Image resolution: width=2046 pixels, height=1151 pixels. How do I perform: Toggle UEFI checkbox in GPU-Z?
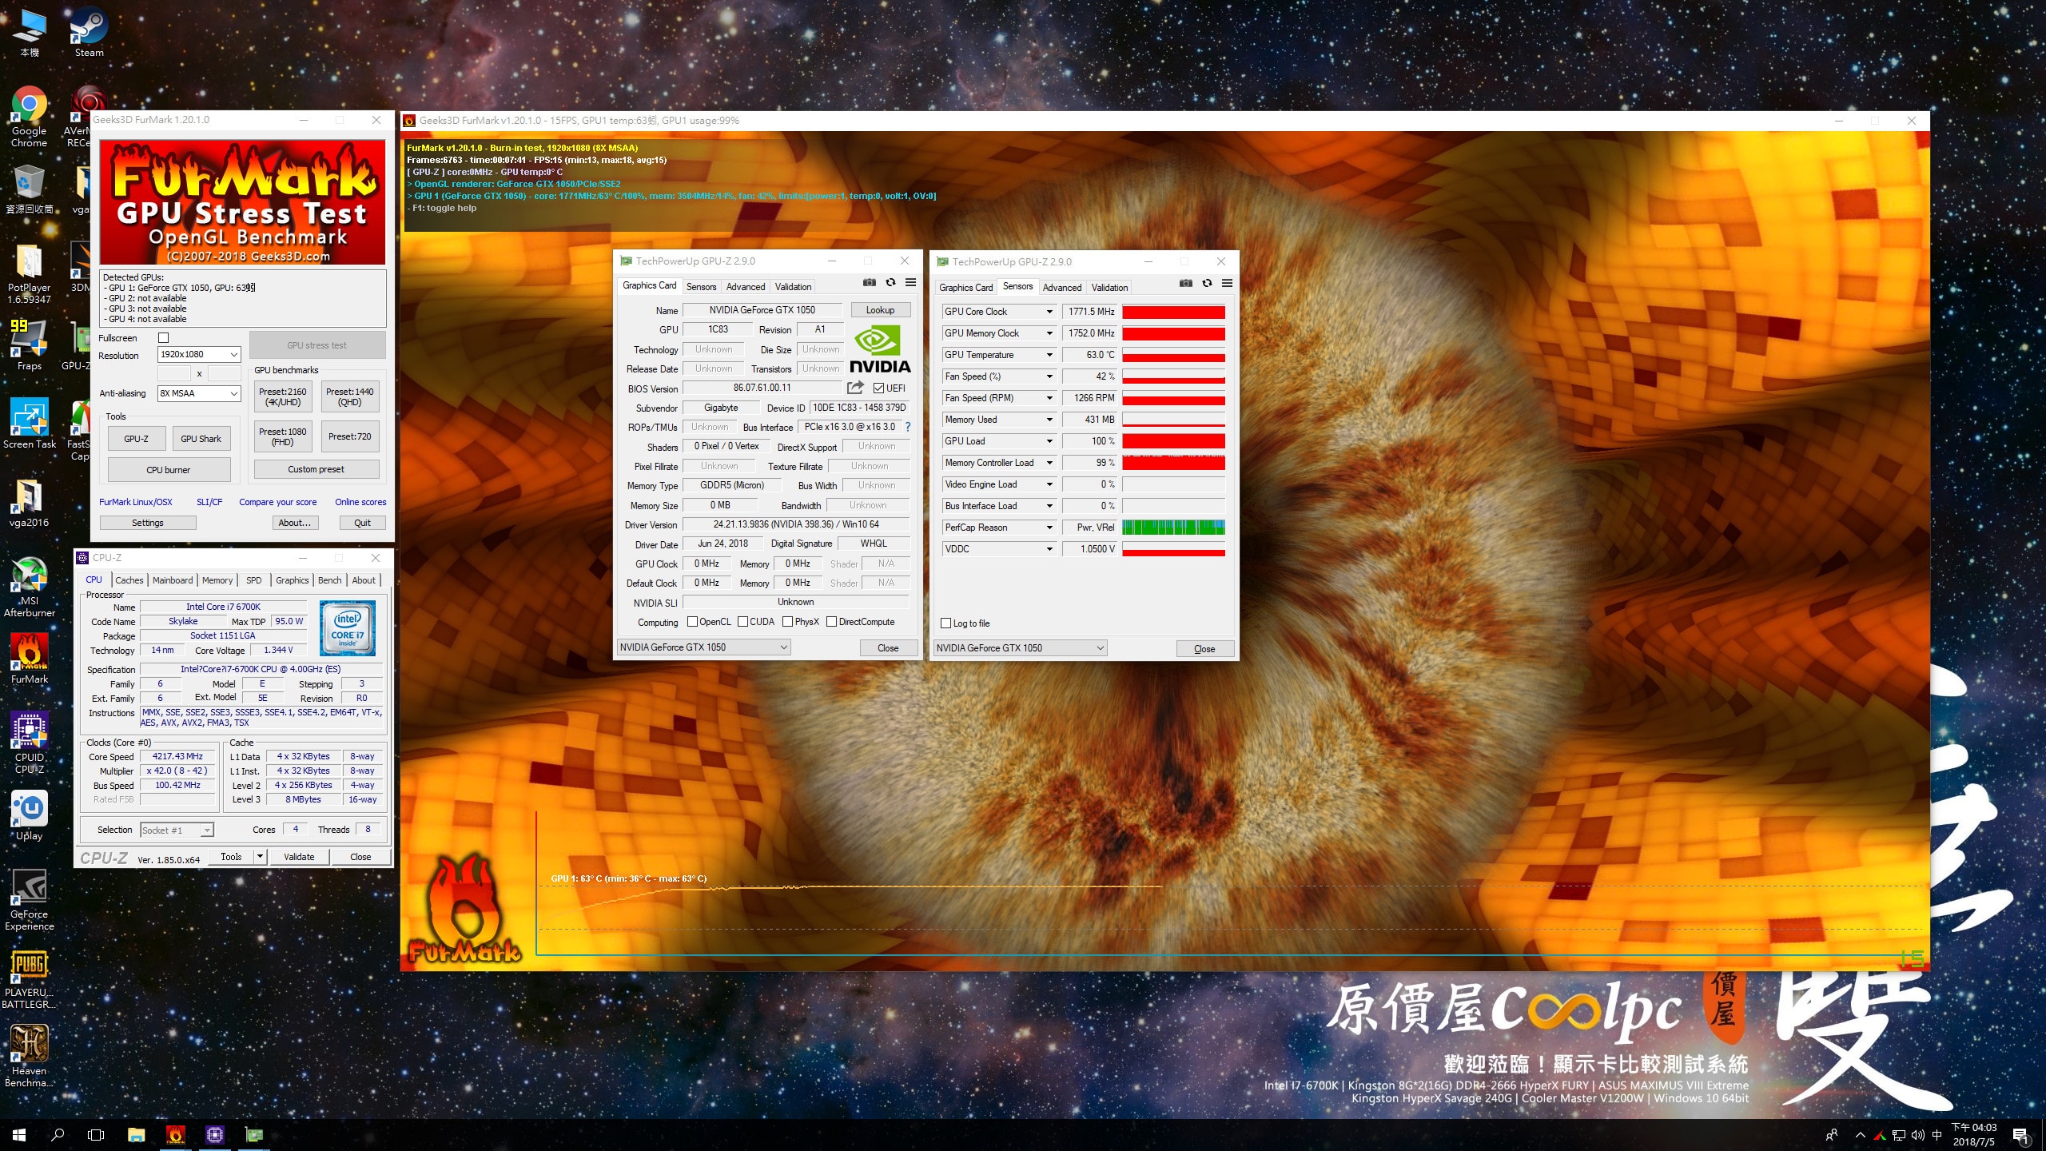pyautogui.click(x=878, y=388)
